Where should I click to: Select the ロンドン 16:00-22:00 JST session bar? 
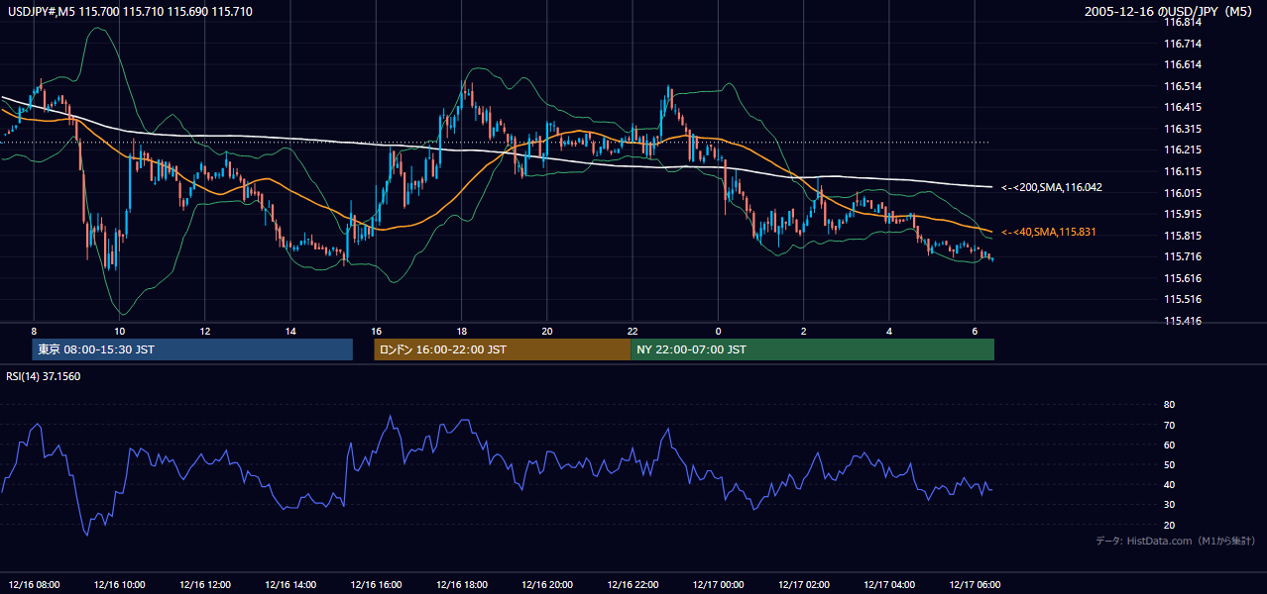pyautogui.click(x=502, y=349)
